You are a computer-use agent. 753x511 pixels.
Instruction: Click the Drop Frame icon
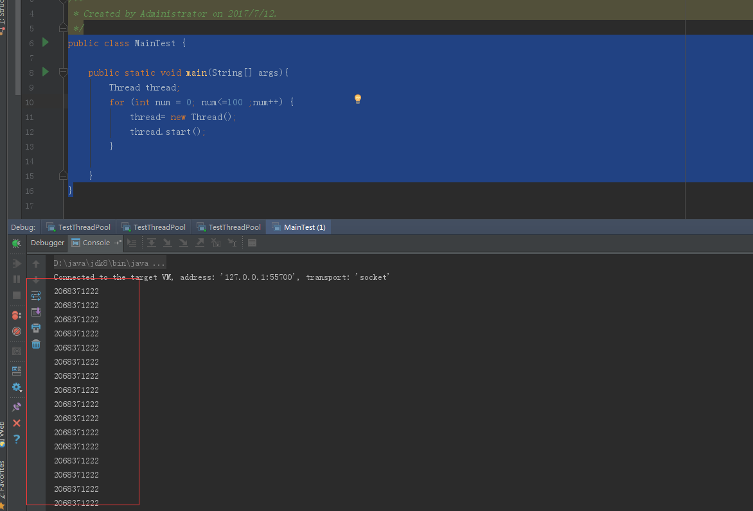(216, 243)
